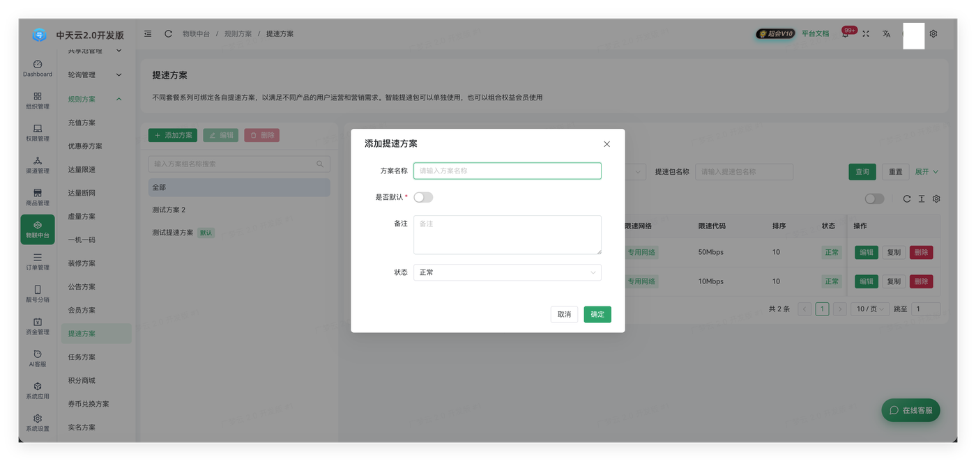Screen dimensions: 976x461
Task: Select 物联中台 in the left rail
Action: click(38, 229)
